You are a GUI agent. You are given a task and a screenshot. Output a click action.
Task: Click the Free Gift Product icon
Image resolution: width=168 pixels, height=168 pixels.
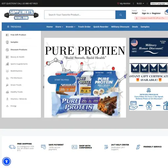tap(7, 35)
